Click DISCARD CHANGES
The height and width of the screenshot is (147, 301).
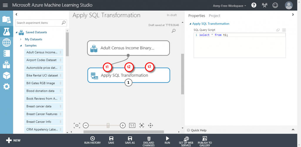click(x=148, y=141)
